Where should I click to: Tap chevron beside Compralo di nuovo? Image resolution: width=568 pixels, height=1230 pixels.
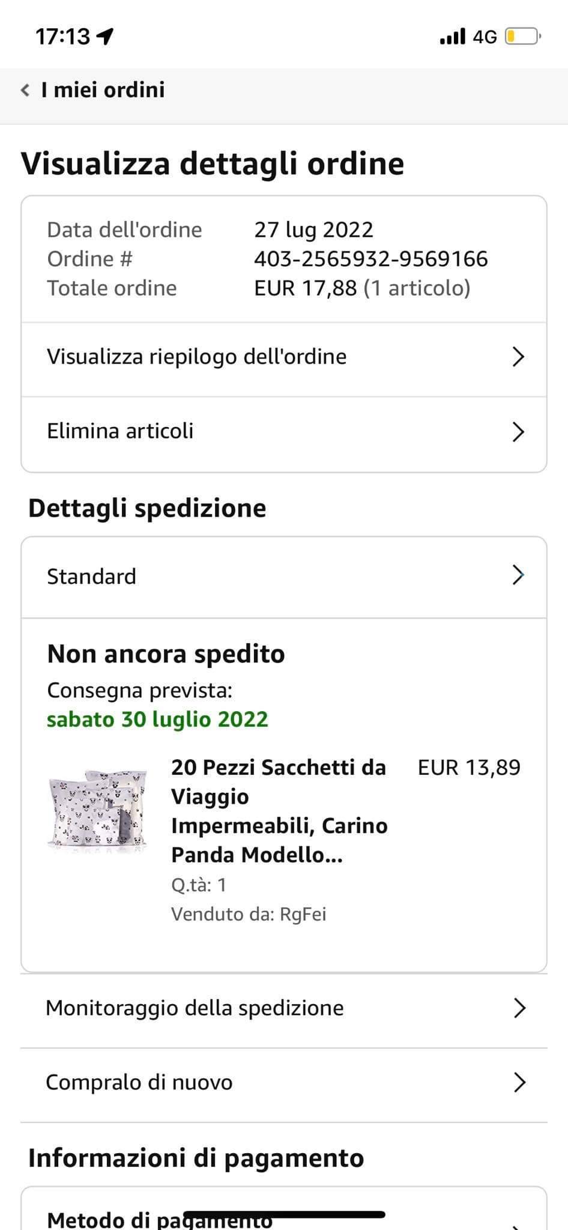[x=520, y=1082]
